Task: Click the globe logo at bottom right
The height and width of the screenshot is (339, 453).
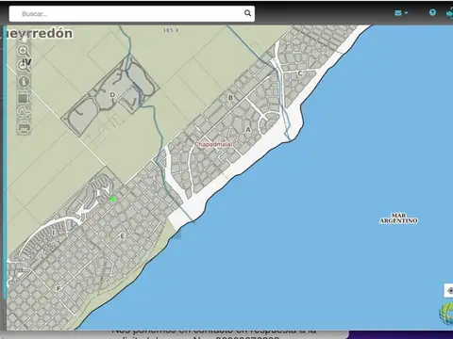Action: [446, 314]
